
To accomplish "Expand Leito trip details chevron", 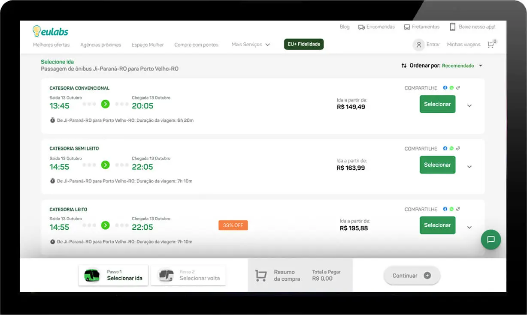I will tap(469, 228).
